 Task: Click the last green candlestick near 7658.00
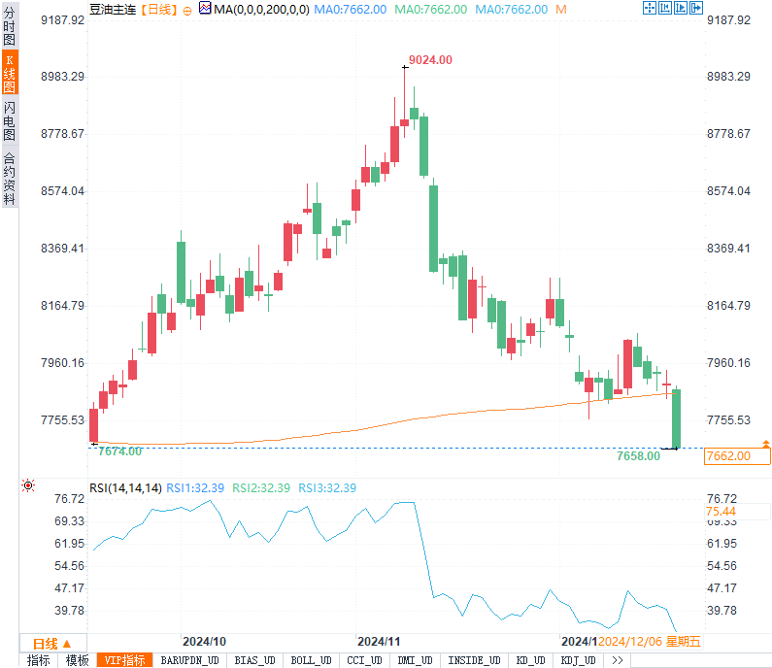click(677, 418)
